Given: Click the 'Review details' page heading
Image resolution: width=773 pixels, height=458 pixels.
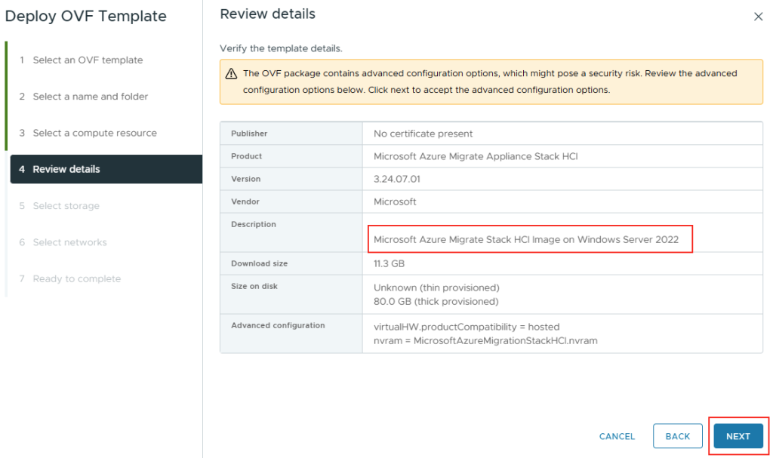Looking at the screenshot, I should [x=268, y=14].
